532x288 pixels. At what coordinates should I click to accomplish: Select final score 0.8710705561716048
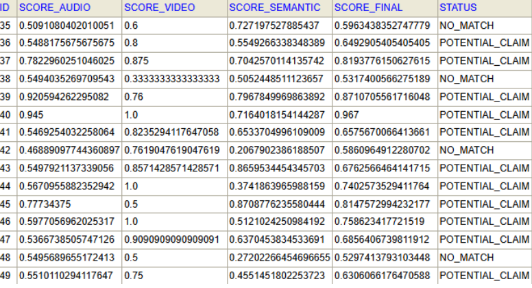(382, 97)
